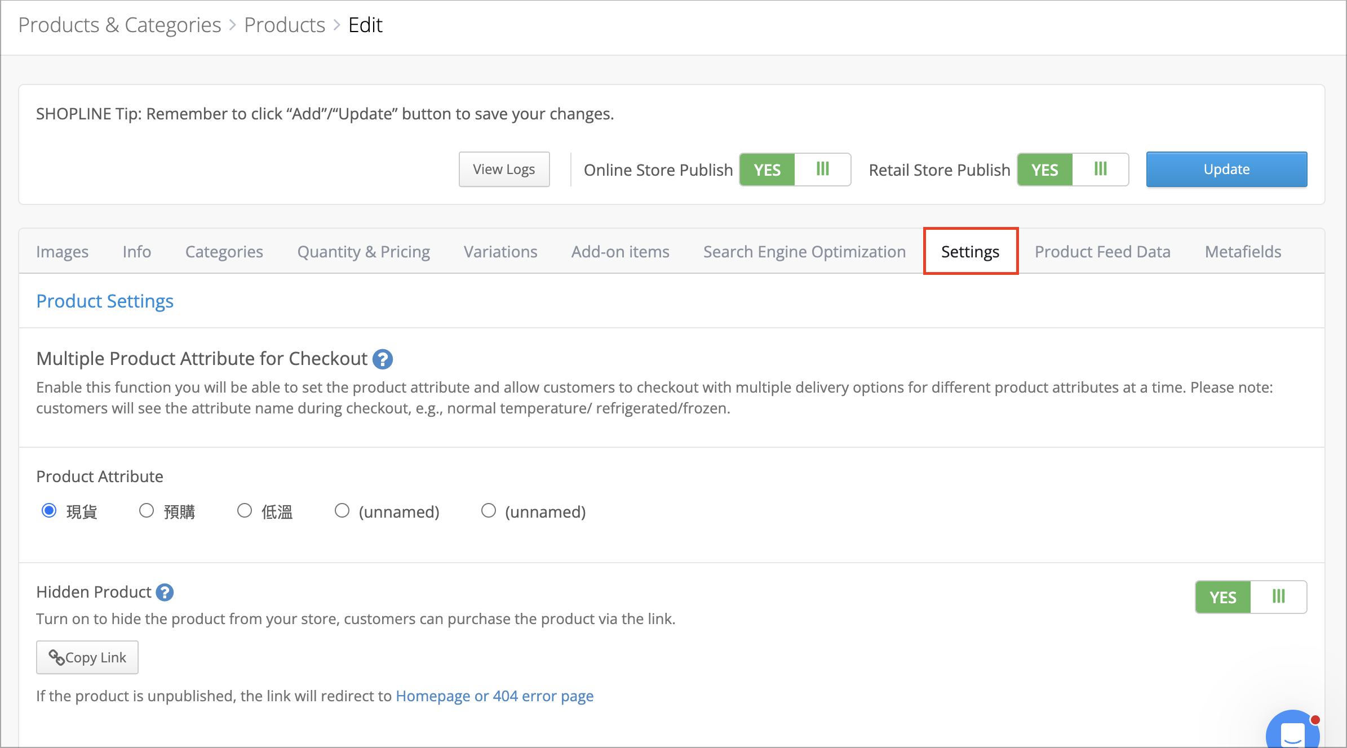Go to Products breadcrumb link
This screenshot has width=1347, height=748.
click(285, 25)
